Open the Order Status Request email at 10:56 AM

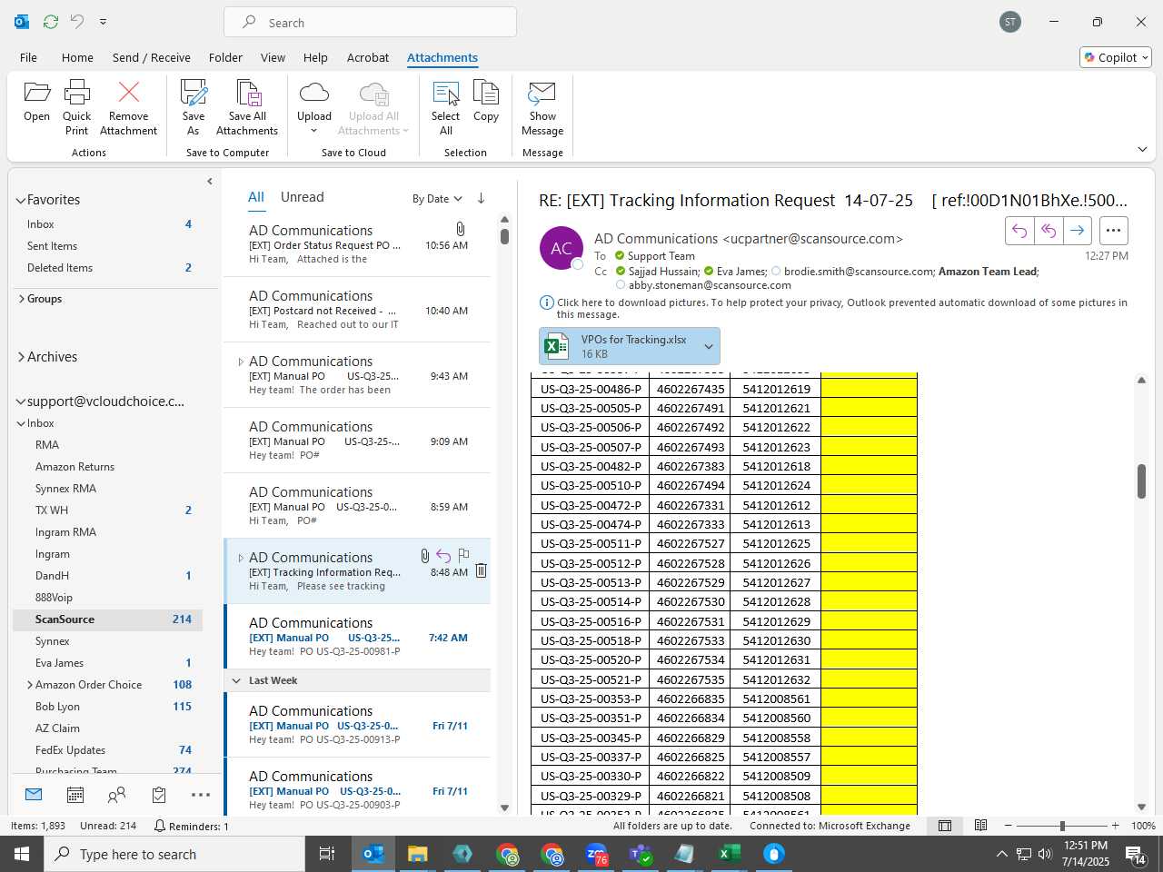pos(357,244)
